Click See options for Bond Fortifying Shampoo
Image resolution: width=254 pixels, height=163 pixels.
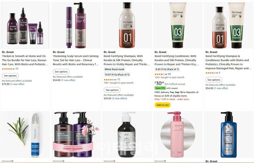[x=112, y=90]
